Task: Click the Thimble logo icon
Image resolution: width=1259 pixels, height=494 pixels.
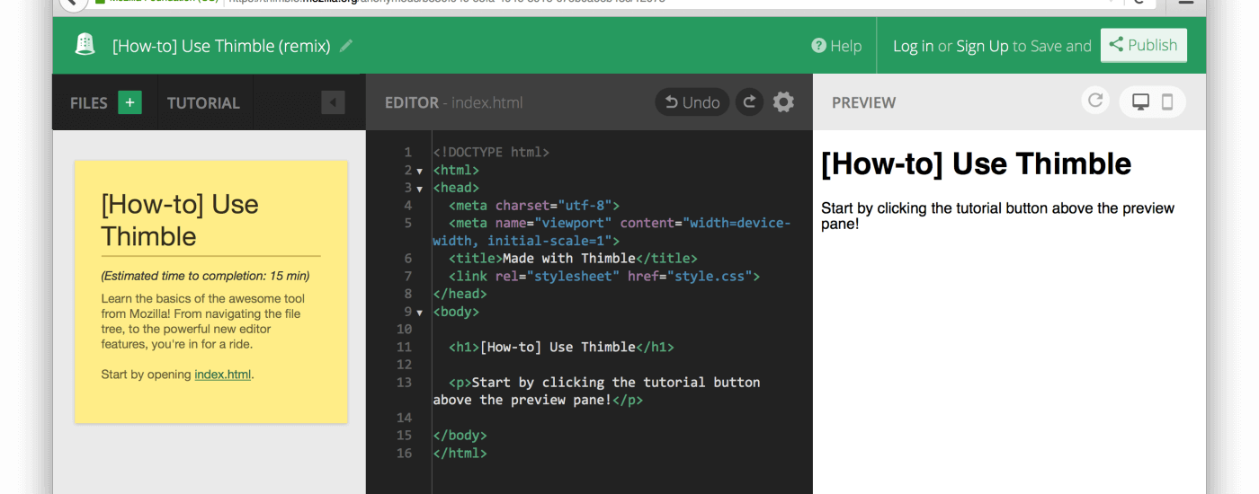Action: [85, 45]
